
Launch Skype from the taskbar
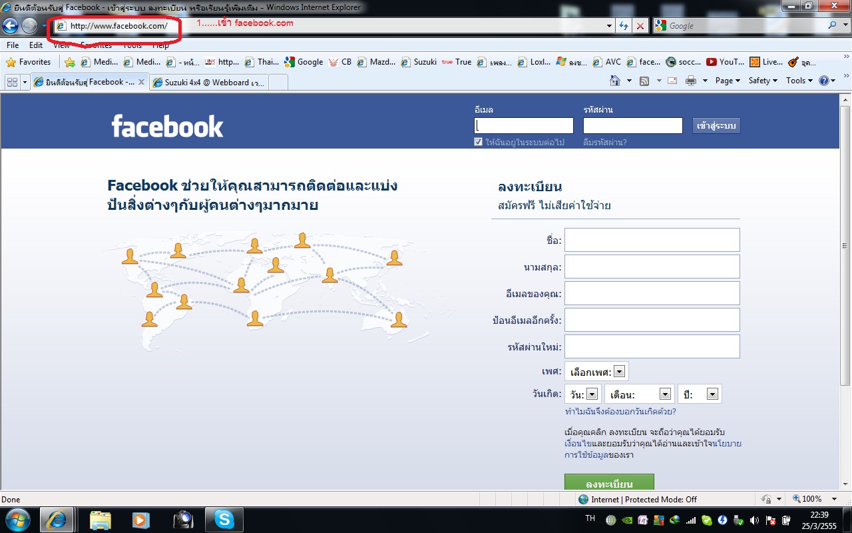coord(224,520)
